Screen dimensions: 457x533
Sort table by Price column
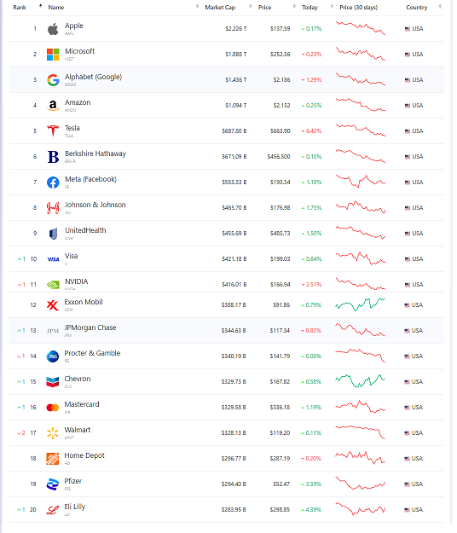click(x=264, y=7)
